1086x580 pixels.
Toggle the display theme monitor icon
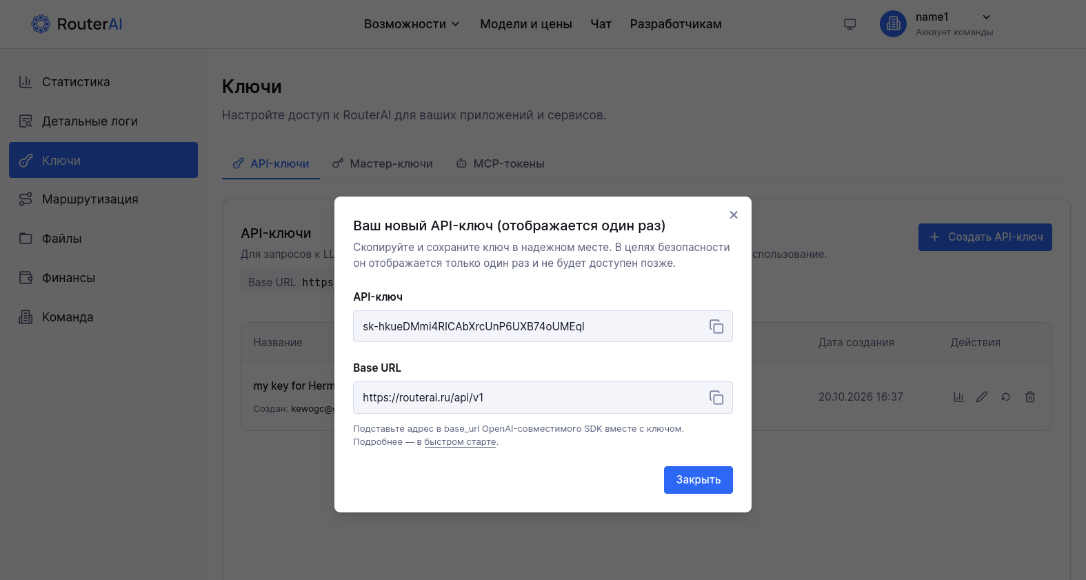[849, 24]
